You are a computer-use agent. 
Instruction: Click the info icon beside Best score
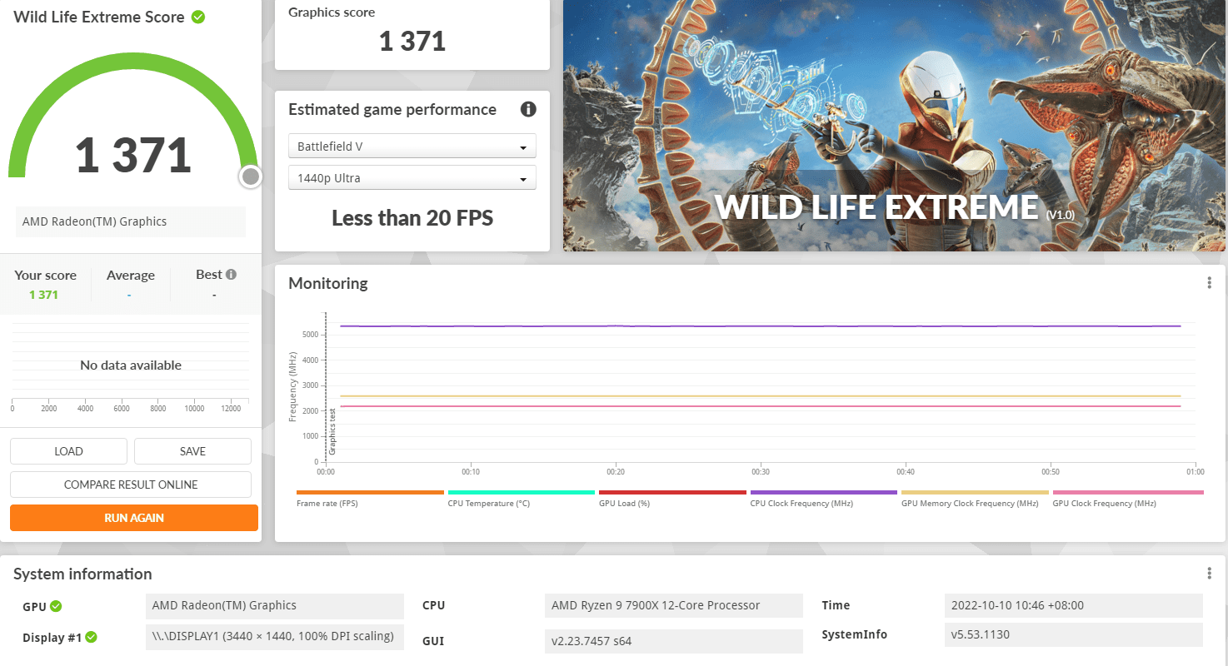pos(231,274)
